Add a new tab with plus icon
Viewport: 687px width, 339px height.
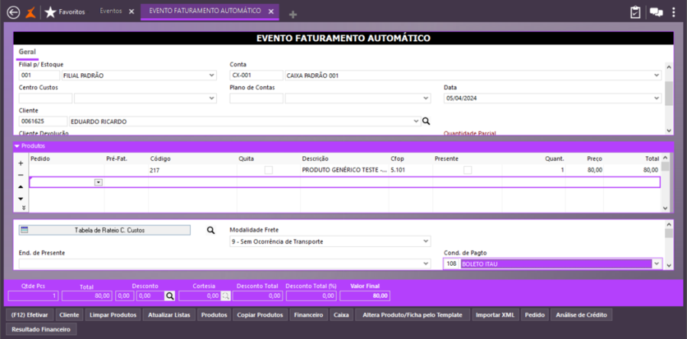(x=293, y=15)
